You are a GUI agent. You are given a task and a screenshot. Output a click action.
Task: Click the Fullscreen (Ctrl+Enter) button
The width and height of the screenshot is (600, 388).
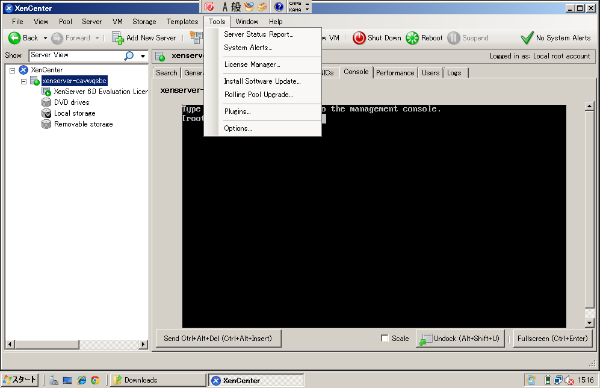coord(552,339)
